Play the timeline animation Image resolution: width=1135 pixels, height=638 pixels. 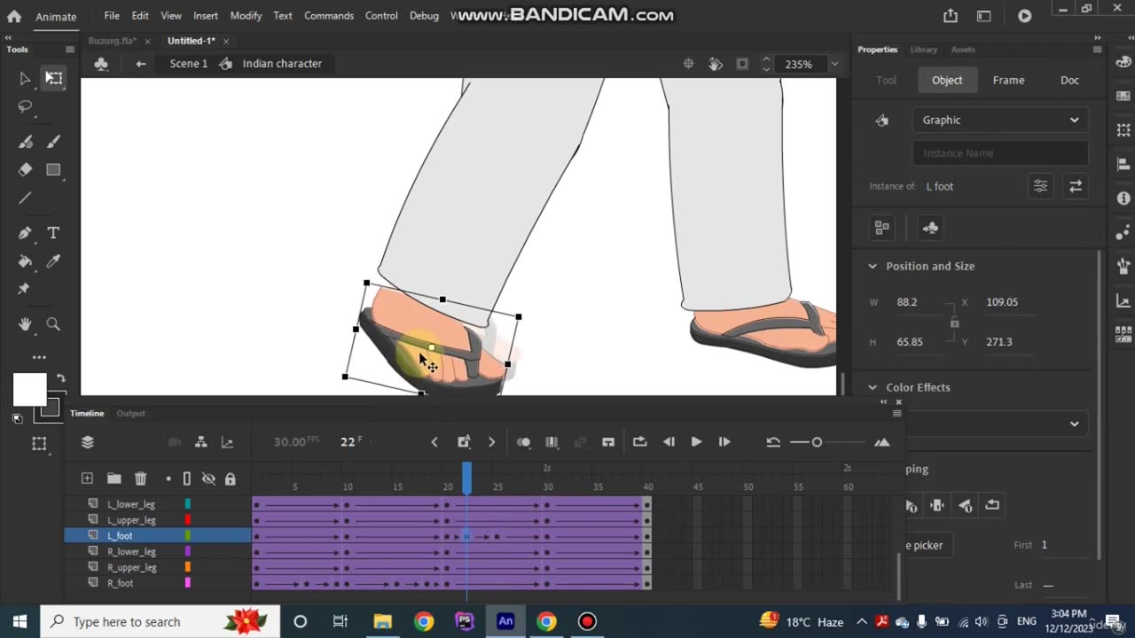[696, 441]
